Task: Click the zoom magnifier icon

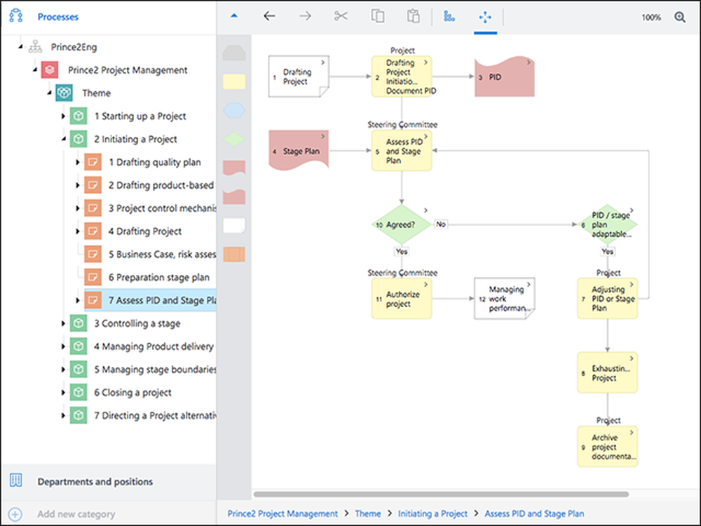Action: pyautogui.click(x=679, y=17)
